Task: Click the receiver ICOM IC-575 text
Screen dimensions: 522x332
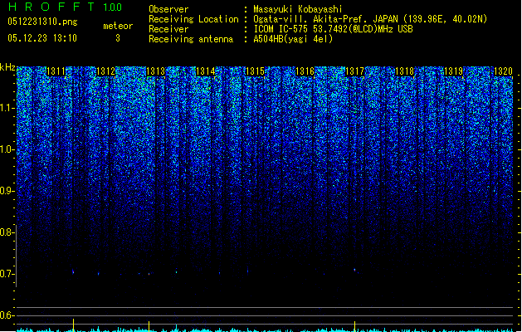Action: coord(333,29)
